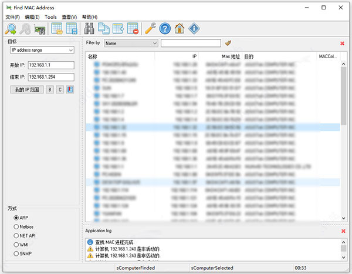The image size is (352, 274).
Task: Click log entry 查找 MAC 进程完成
Action: [x=115, y=242]
